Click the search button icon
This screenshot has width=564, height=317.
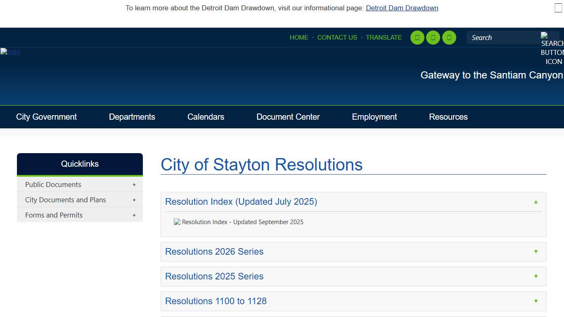[x=552, y=48]
